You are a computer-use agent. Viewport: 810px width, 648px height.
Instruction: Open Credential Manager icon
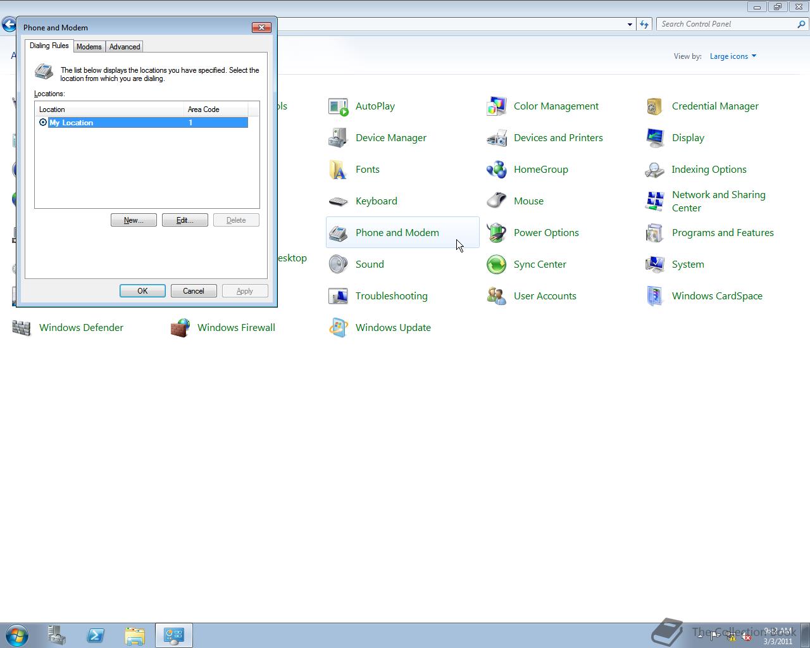click(654, 106)
